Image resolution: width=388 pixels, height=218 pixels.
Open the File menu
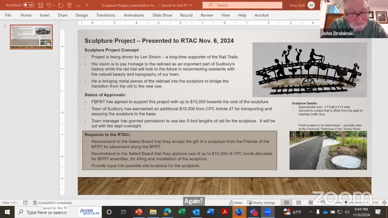pos(8,15)
